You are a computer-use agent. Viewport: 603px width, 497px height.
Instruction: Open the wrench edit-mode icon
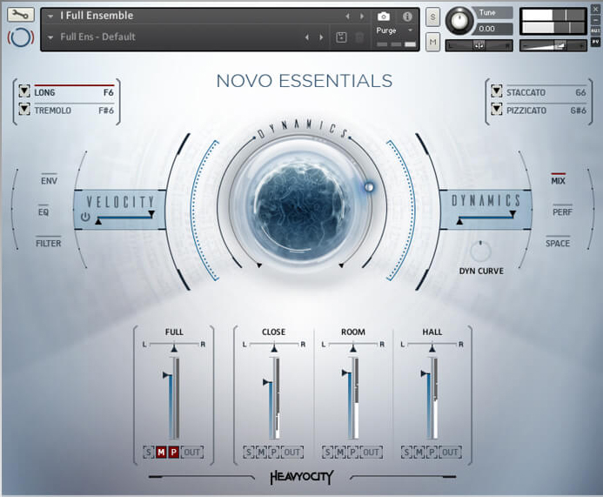(20, 15)
